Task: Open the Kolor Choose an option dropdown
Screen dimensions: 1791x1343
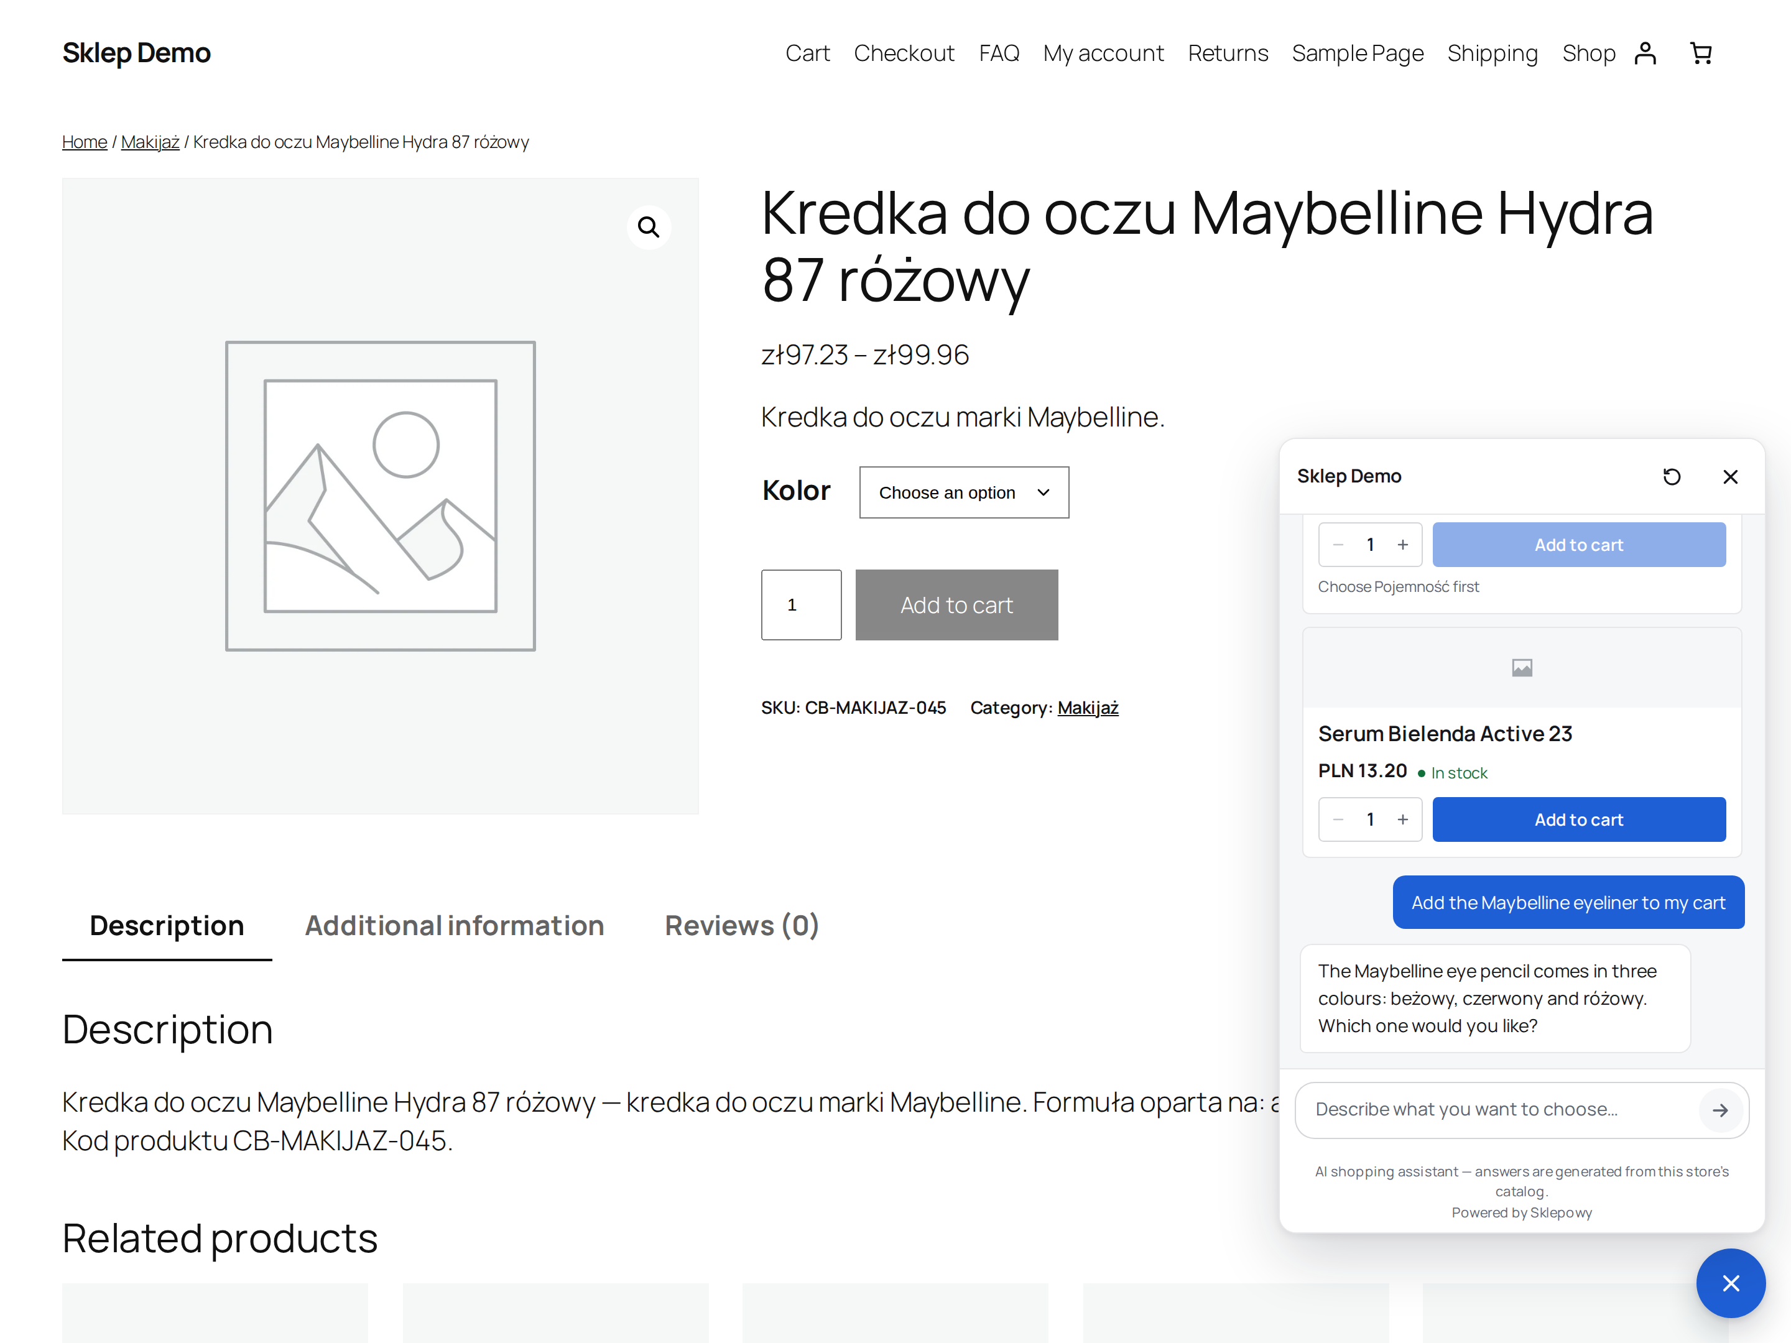Action: click(x=963, y=492)
